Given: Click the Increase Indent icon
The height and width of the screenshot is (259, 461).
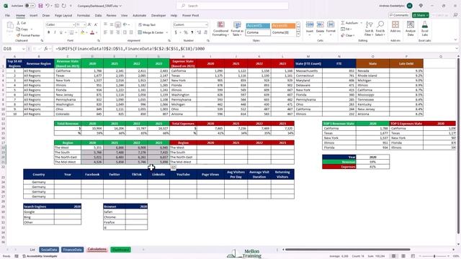Looking at the screenshot, I should click(x=131, y=32).
